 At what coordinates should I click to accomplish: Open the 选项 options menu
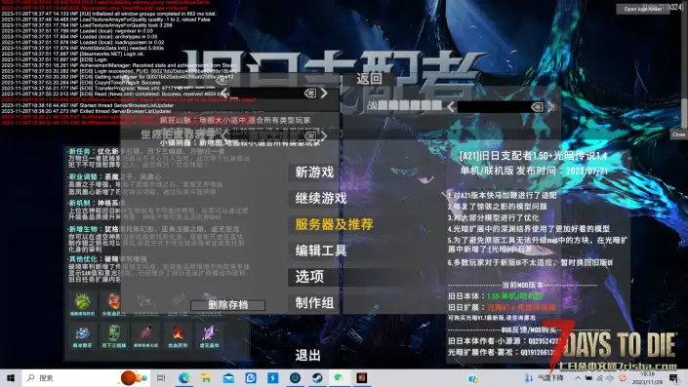(309, 277)
